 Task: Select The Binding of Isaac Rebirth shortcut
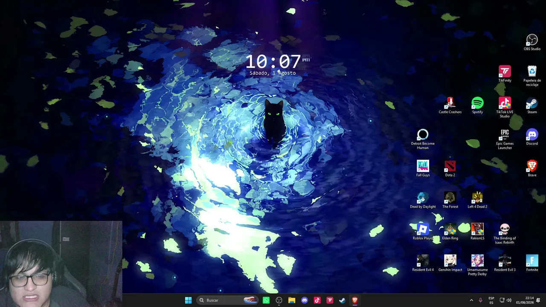(x=505, y=234)
